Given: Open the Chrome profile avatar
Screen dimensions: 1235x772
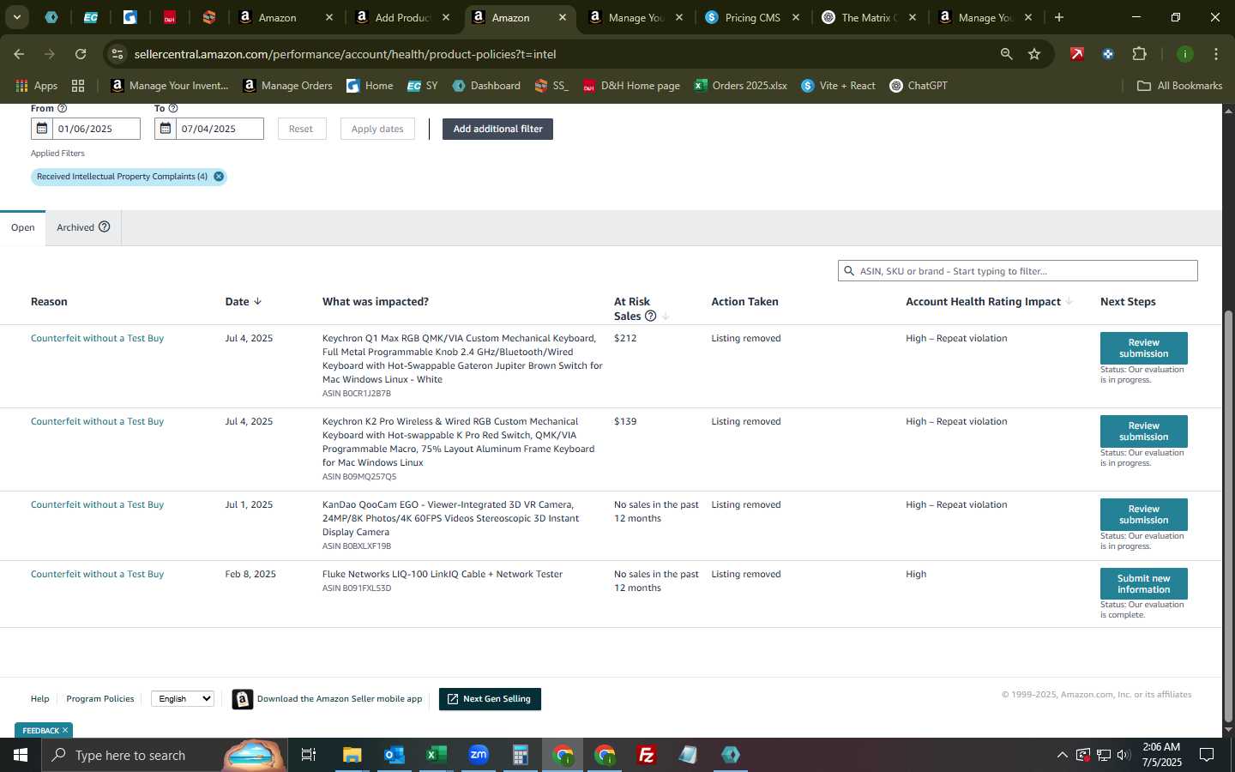Looking at the screenshot, I should click(1185, 54).
